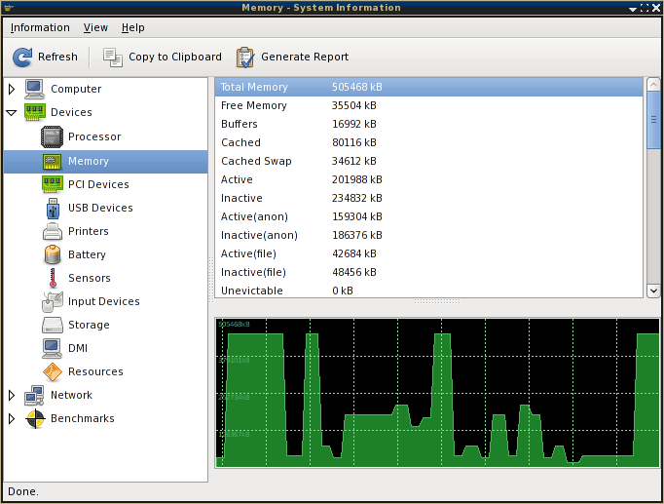Select the Total Memory row

pyautogui.click(x=429, y=87)
